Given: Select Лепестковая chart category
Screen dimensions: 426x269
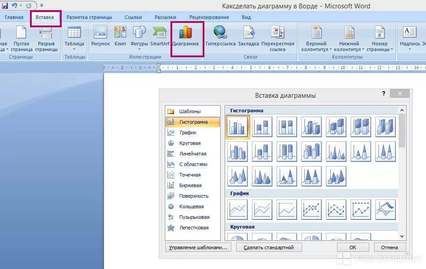Looking at the screenshot, I should click(x=193, y=228).
